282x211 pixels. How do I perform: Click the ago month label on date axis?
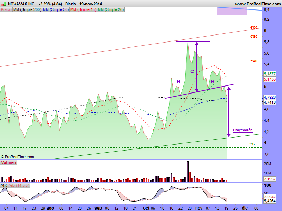(50, 208)
